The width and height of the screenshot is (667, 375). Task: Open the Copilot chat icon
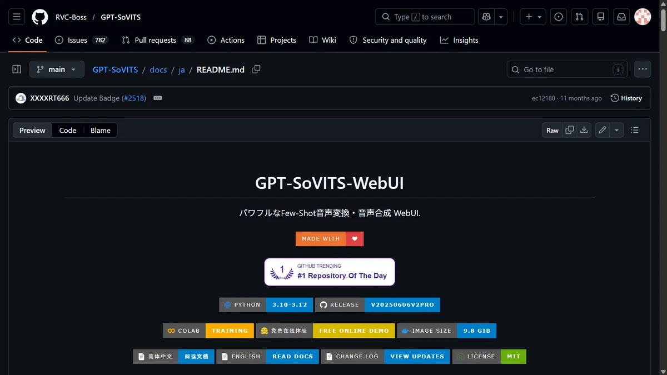tap(486, 17)
